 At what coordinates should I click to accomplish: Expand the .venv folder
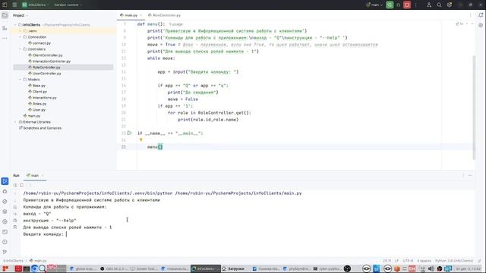coord(21,31)
